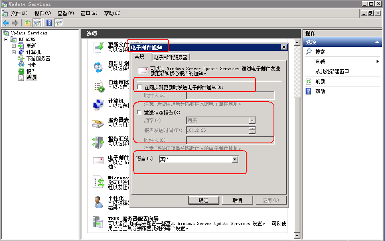The image size is (385, 241).
Task: Click the 服务器清理 cleanup wizard icon
Action: click(x=98, y=123)
